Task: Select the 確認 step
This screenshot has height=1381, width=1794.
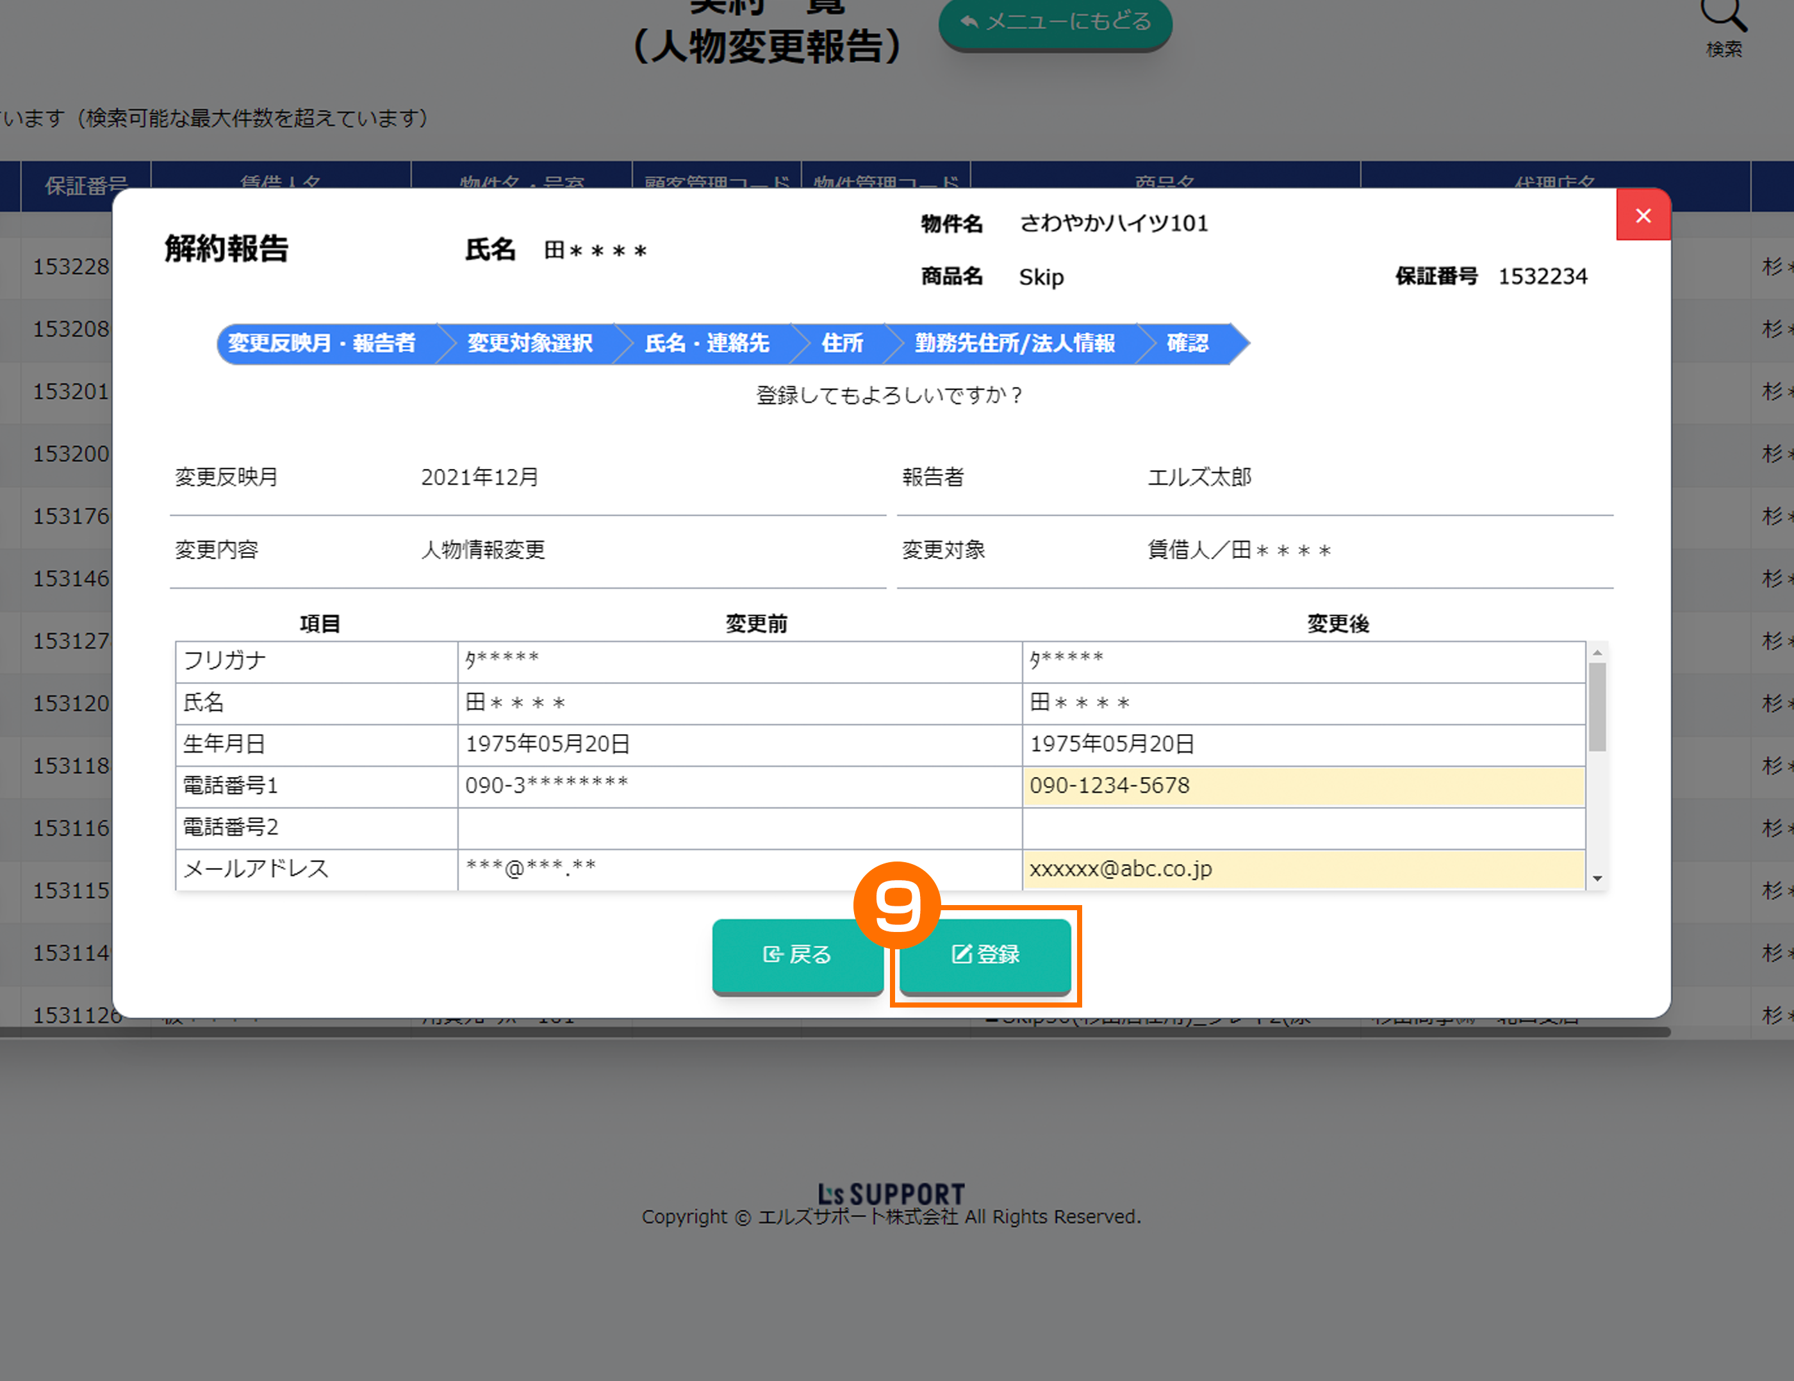Action: click(x=1187, y=343)
